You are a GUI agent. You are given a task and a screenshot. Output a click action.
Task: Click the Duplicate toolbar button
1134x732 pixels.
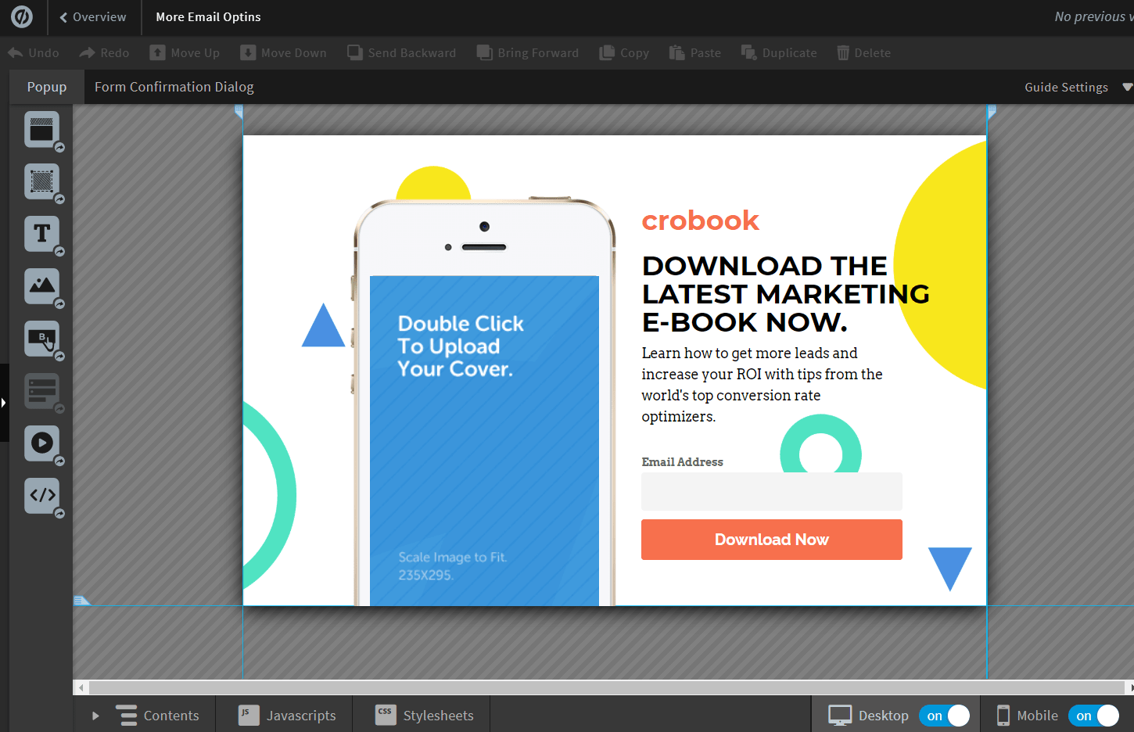click(x=779, y=52)
